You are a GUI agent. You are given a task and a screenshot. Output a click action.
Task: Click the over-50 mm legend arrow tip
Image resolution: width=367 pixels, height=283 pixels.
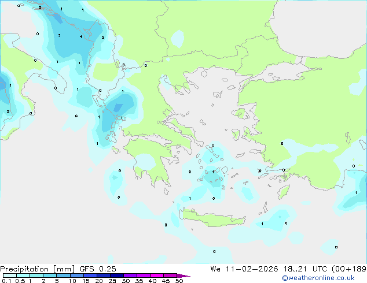(183, 275)
